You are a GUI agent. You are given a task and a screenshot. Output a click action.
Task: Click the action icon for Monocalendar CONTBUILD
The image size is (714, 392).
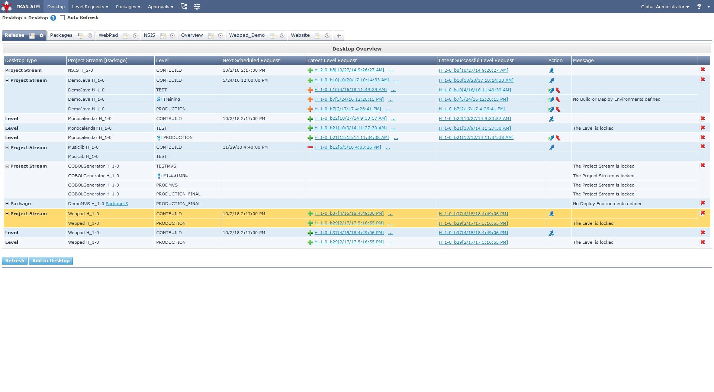point(551,119)
